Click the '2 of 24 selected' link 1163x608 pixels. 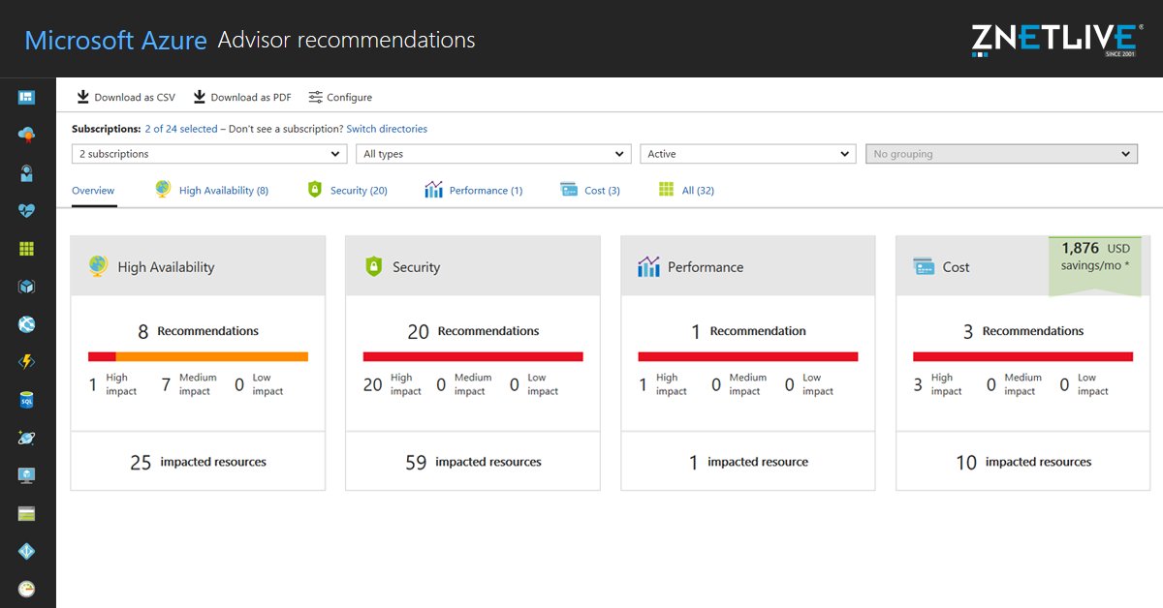point(181,129)
